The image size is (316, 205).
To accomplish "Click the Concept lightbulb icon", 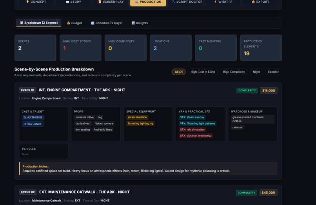I will click(x=27, y=2).
